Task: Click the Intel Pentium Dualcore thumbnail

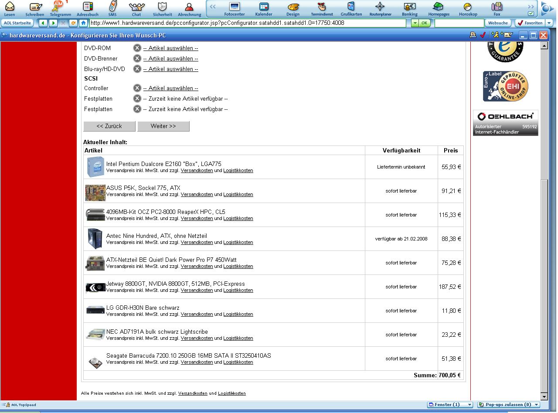Action: tap(95, 167)
